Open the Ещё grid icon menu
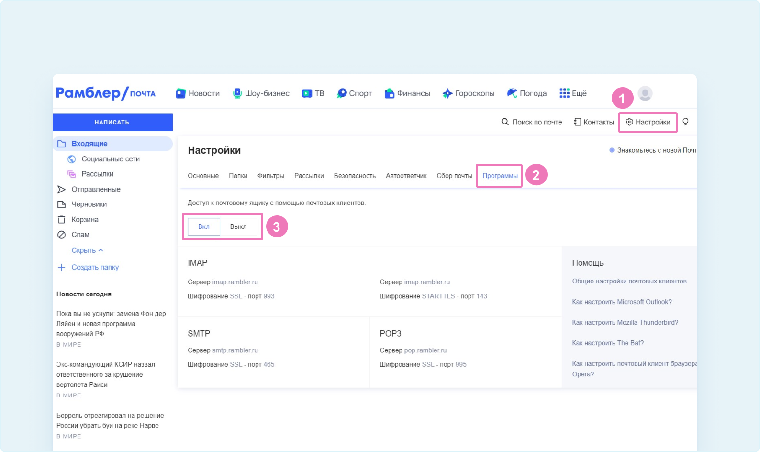Viewport: 760px width, 452px height. [x=565, y=93]
